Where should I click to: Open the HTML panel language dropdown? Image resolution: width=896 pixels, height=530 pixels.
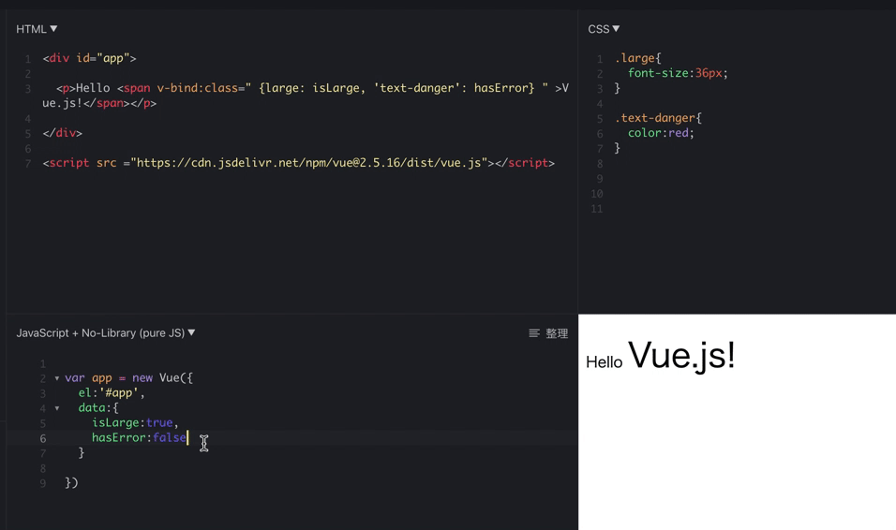37,29
